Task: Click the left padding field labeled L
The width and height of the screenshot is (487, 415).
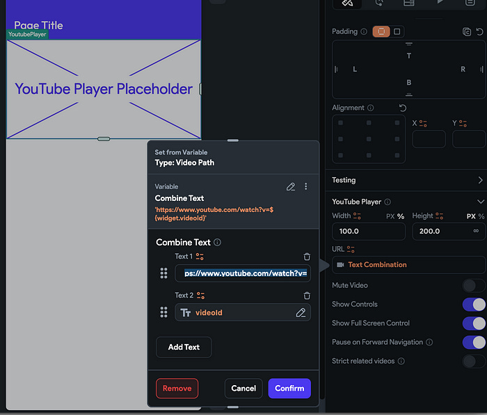Action: [355, 70]
